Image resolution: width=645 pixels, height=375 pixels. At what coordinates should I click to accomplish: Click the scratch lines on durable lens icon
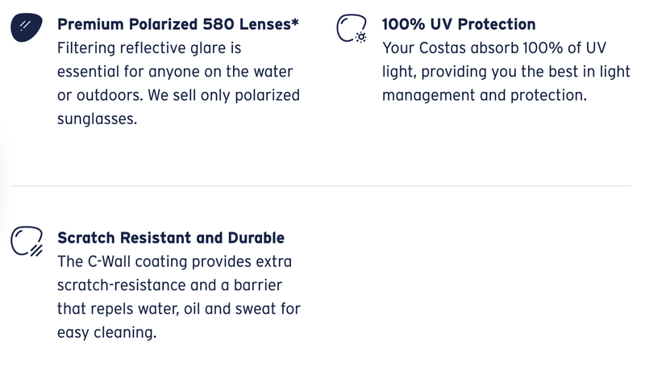pos(36,250)
